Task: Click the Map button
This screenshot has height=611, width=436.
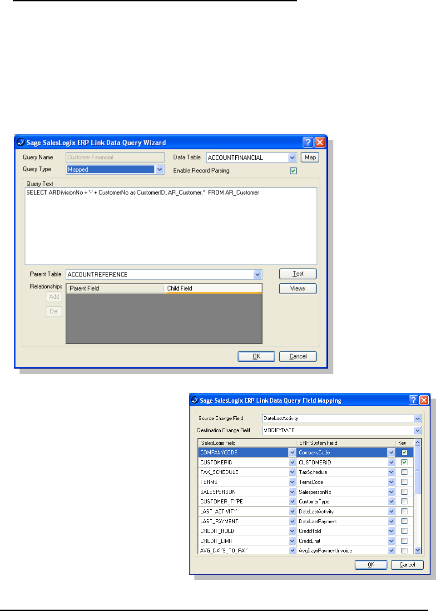Action: pyautogui.click(x=310, y=157)
